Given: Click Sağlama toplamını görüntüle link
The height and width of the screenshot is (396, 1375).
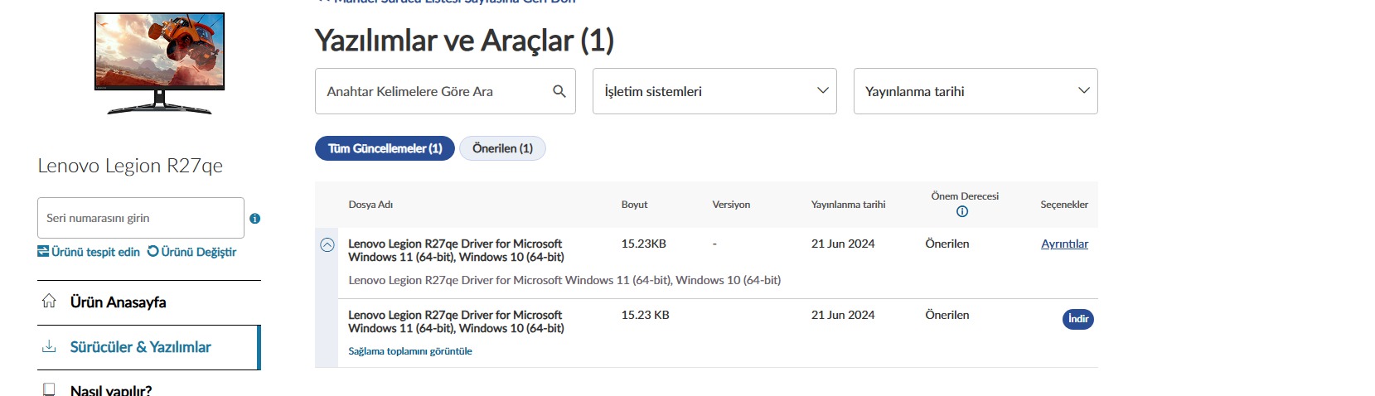Looking at the screenshot, I should point(410,351).
